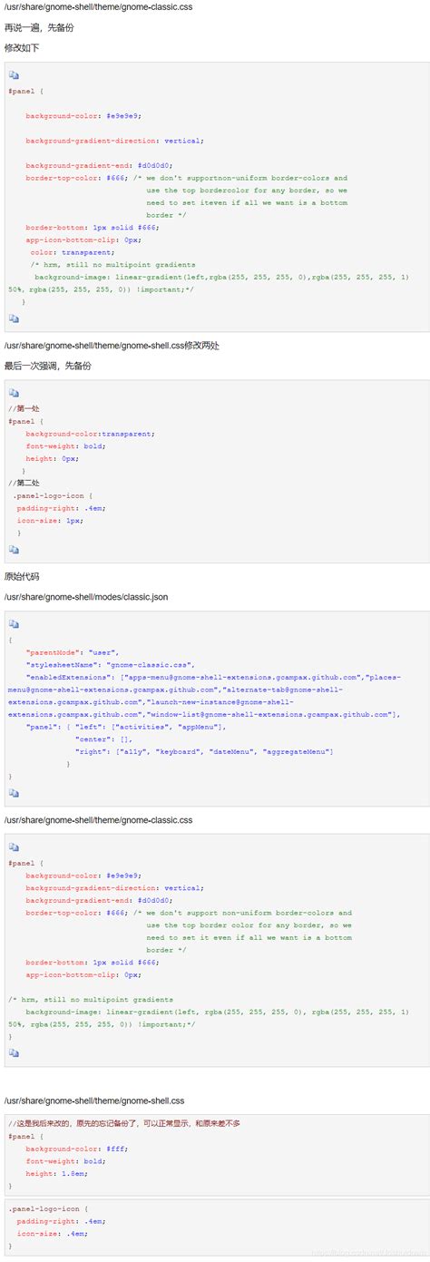Click the //第一处 comment line
The height and width of the screenshot is (1262, 430).
(24, 409)
